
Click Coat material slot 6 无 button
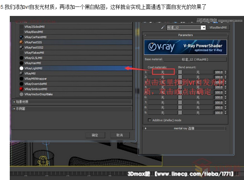coord(163,97)
